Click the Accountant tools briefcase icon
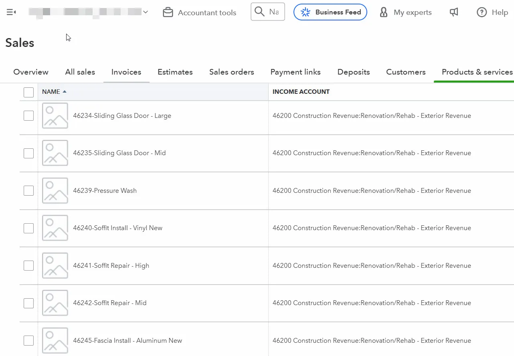 [x=167, y=13]
